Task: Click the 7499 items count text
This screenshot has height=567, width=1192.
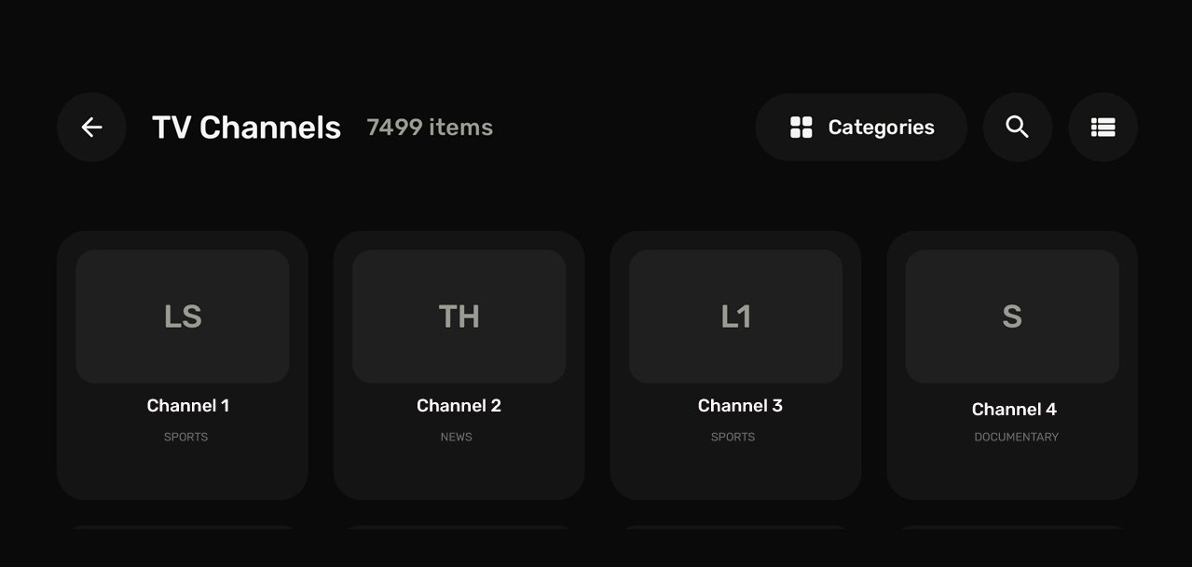Action: click(x=430, y=128)
